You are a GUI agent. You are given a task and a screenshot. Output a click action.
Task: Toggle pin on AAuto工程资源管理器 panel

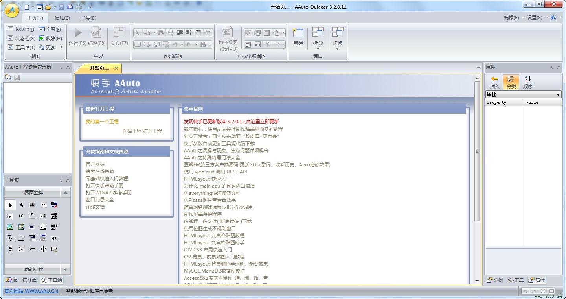(x=61, y=68)
